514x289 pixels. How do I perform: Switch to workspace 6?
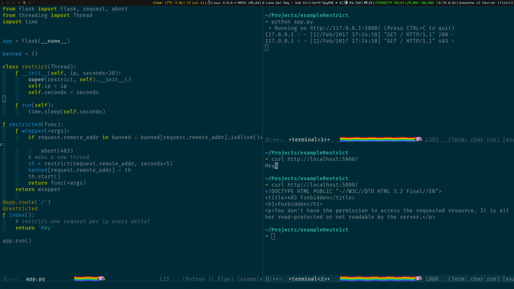[x=30, y=3]
